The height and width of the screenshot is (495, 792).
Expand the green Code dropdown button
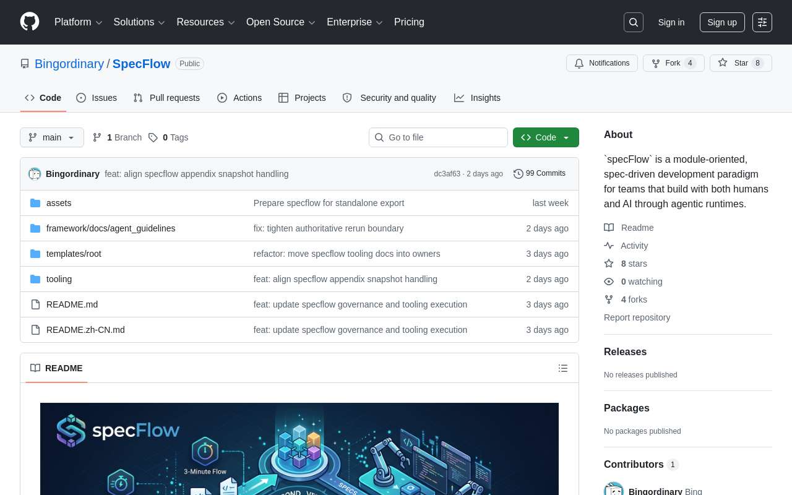(545, 137)
